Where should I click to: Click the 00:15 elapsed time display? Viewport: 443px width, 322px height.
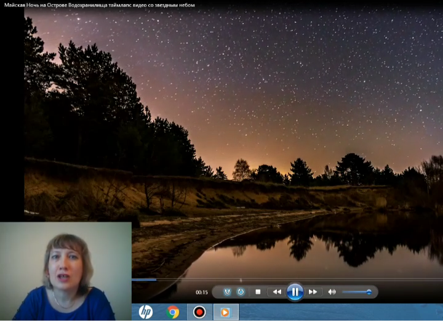pyautogui.click(x=201, y=292)
